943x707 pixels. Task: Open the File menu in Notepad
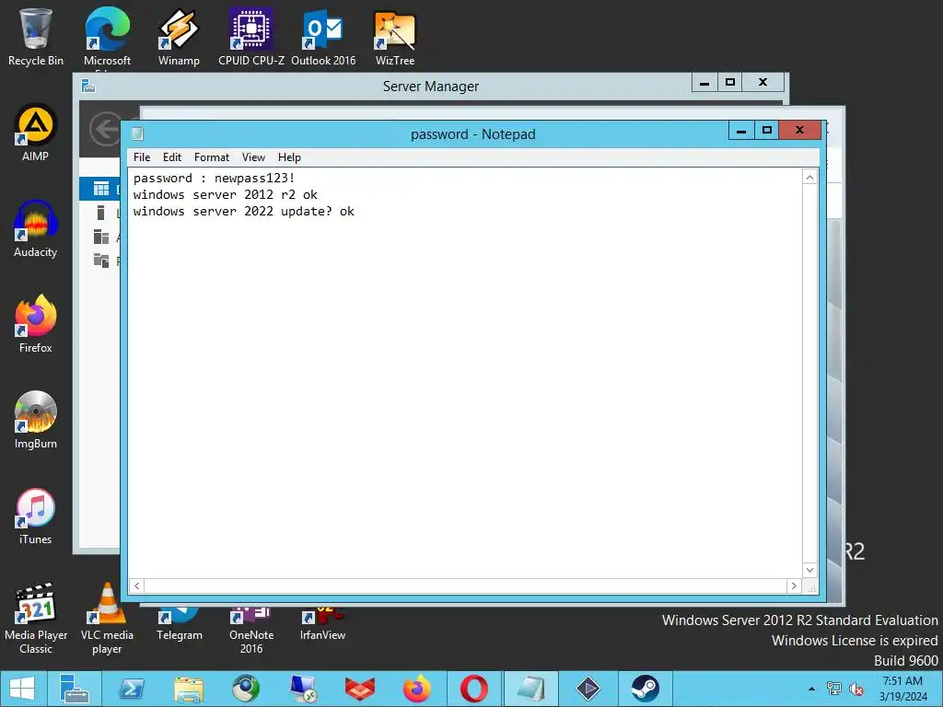tap(142, 157)
